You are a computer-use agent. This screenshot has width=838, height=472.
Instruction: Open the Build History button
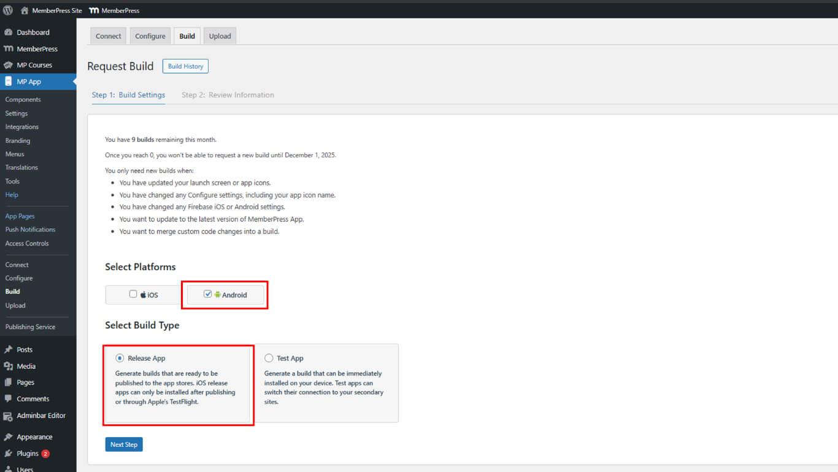coord(185,66)
